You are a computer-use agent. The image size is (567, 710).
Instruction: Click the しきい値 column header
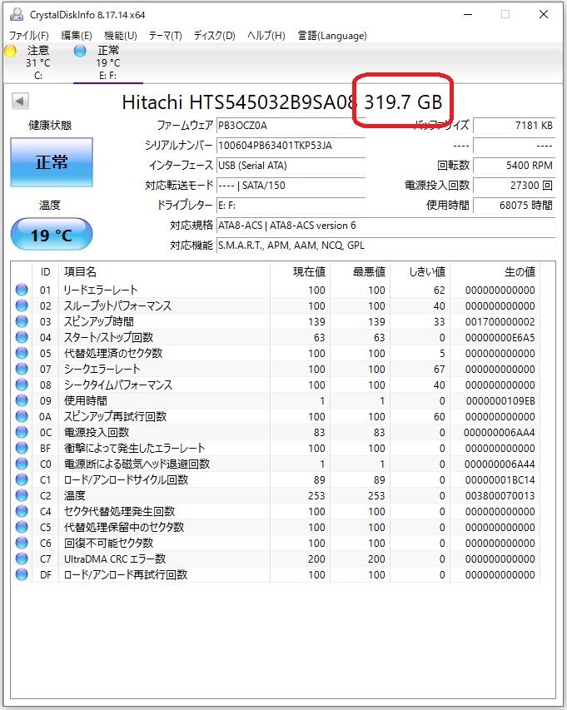tap(420, 271)
